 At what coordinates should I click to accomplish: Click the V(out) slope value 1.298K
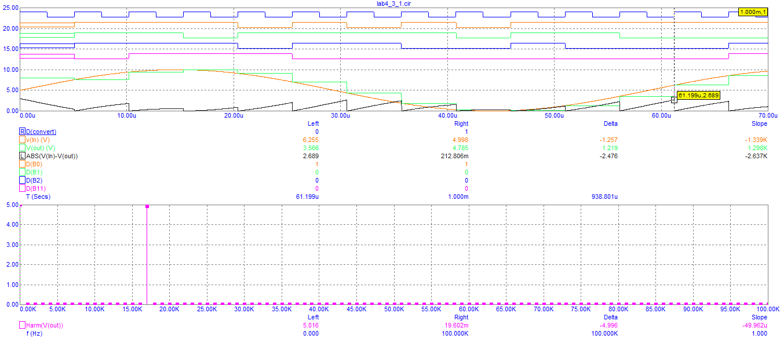pyautogui.click(x=757, y=148)
